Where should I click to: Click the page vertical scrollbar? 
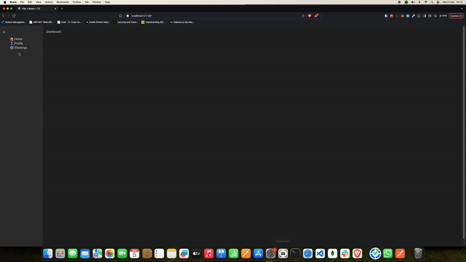464,132
